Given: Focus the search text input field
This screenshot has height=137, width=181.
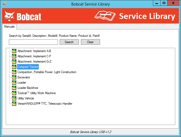Looking at the screenshot, I should coord(33,42).
